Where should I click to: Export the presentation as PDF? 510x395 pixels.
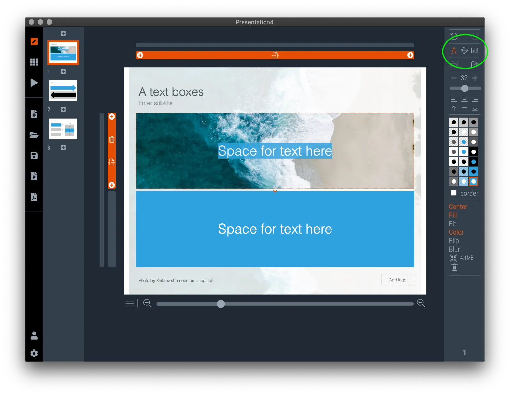[x=34, y=197]
